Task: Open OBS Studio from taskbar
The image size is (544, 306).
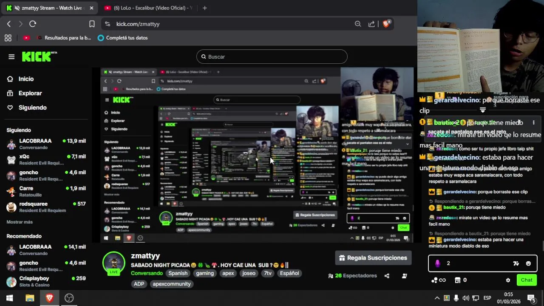Action: pyautogui.click(x=69, y=298)
